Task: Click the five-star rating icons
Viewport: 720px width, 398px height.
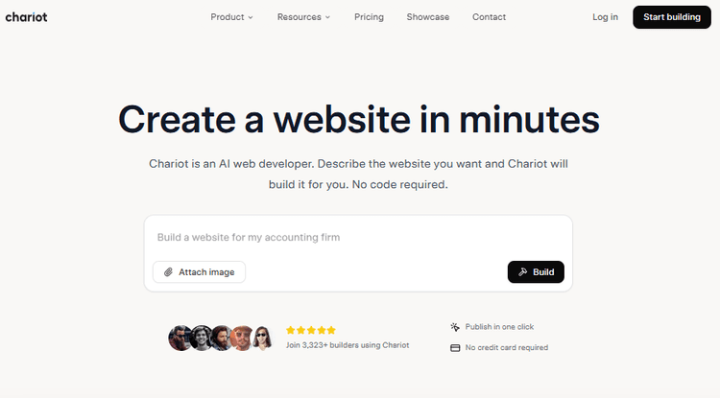Action: (310, 330)
